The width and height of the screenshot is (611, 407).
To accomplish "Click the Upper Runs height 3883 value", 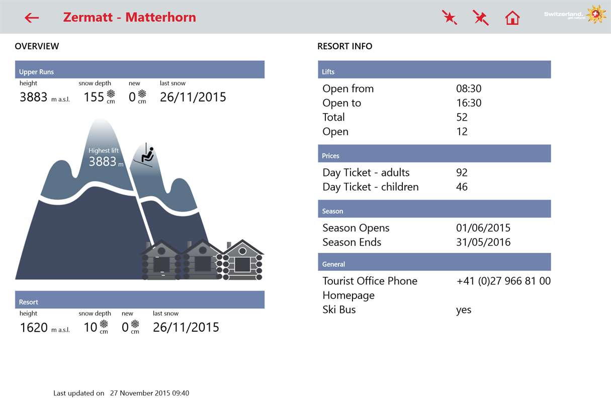I will tap(34, 97).
